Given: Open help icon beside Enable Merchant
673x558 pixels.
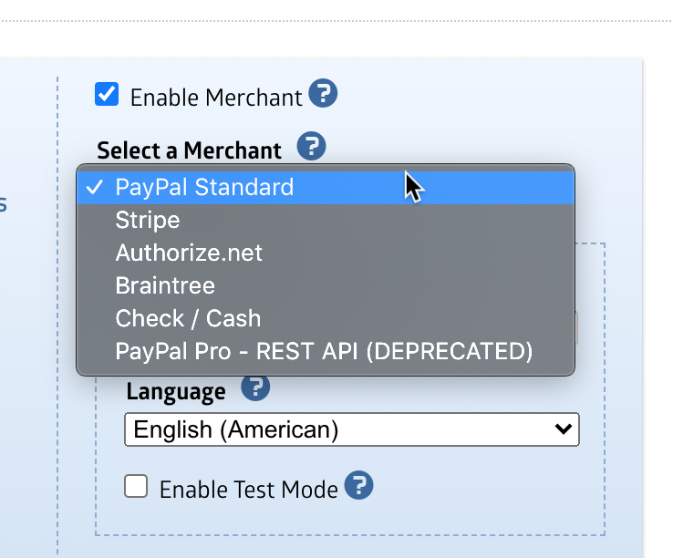Looking at the screenshot, I should 323,94.
